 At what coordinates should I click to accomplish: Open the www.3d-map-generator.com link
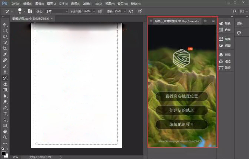[x=182, y=141]
